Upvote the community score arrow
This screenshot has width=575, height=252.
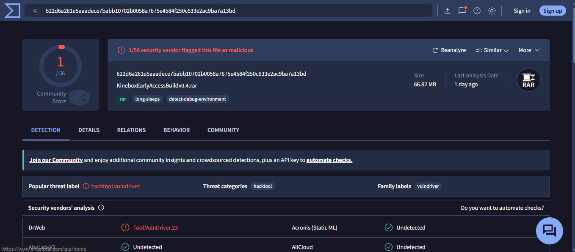[x=84, y=95]
